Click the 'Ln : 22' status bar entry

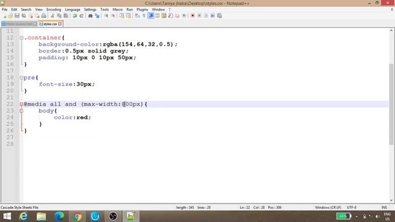(x=245, y=208)
